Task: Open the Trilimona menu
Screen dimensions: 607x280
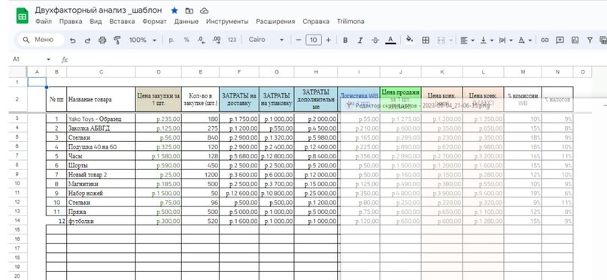Action: click(351, 22)
